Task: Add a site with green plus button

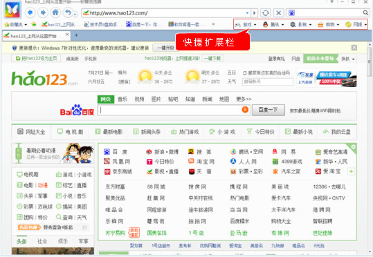Action: click(351, 171)
